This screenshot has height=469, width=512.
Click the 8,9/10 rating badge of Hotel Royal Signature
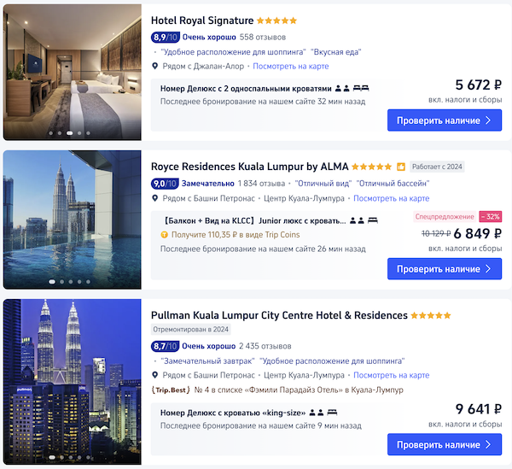tap(165, 38)
